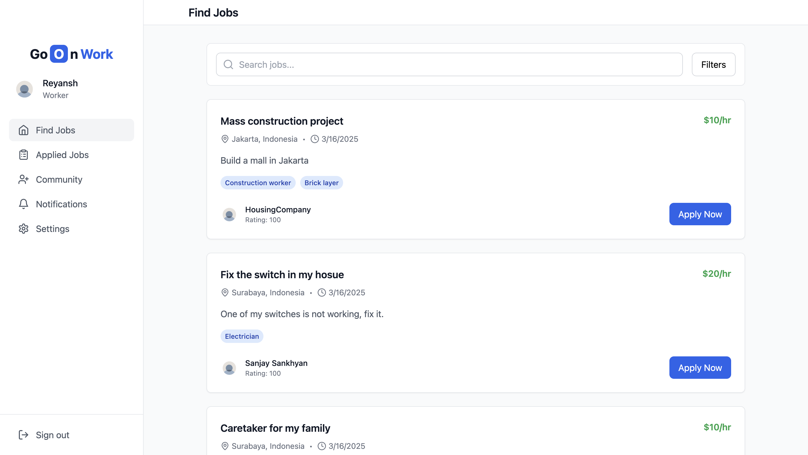The width and height of the screenshot is (808, 455).
Task: Click the Settings gear icon
Action: pos(24,229)
